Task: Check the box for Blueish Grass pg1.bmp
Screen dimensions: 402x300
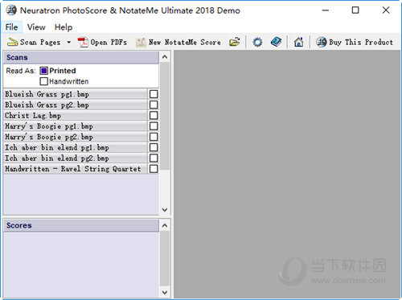Action: coord(154,94)
